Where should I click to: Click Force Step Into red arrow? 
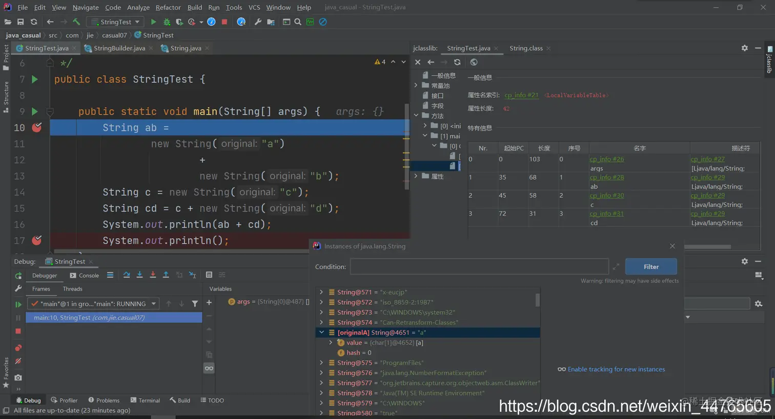153,275
